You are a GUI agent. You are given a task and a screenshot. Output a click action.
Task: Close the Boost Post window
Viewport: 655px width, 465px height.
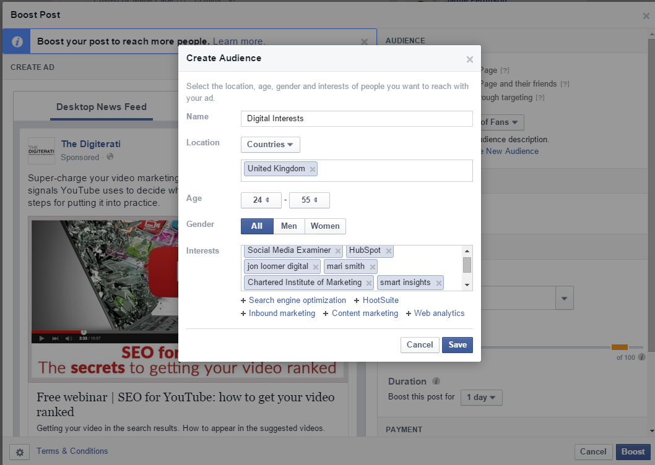coord(646,16)
